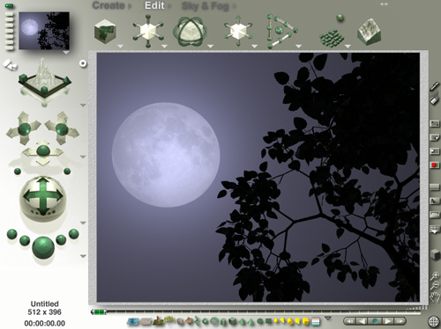Click the play forward animation button
Viewport: 441px width, 329px height.
[387, 321]
